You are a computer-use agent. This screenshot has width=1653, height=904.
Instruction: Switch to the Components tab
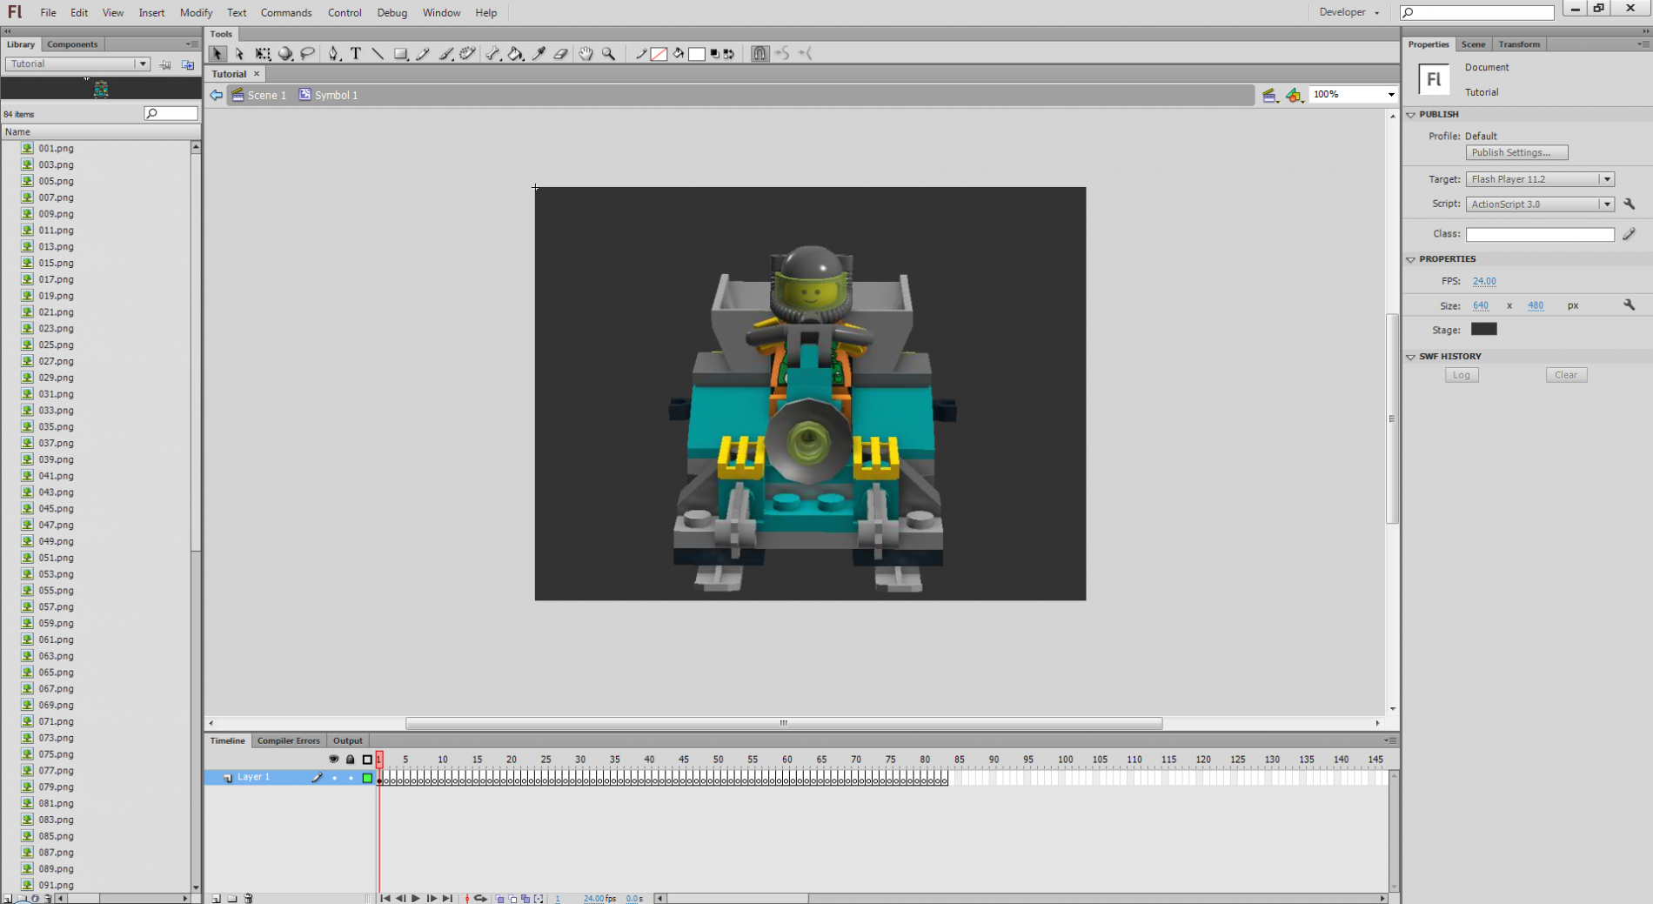pyautogui.click(x=72, y=44)
